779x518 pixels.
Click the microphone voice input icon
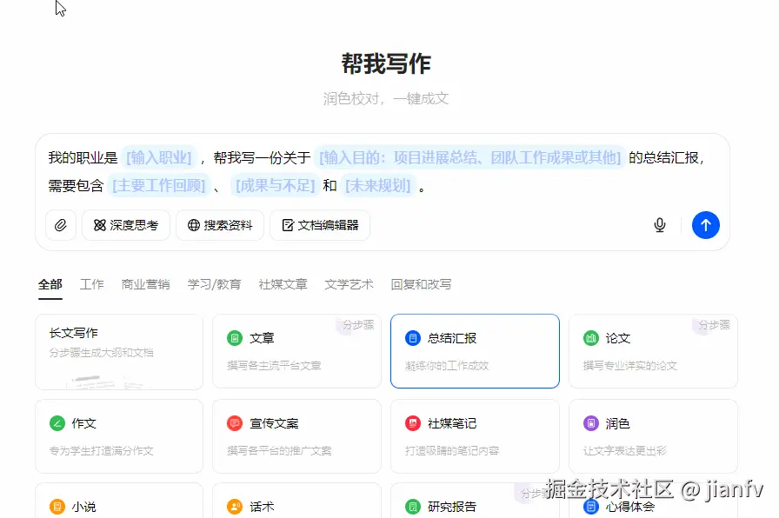tap(660, 225)
